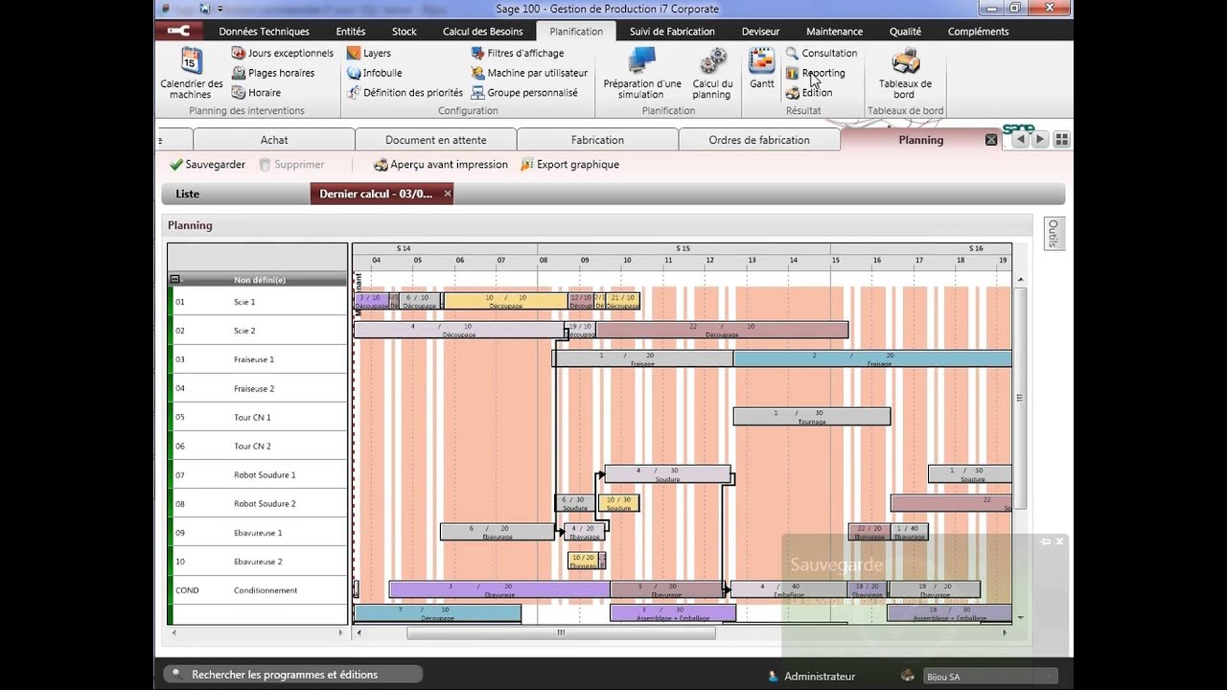This screenshot has width=1227, height=690.
Task: Open the tab grid overview icon
Action: tap(1061, 140)
